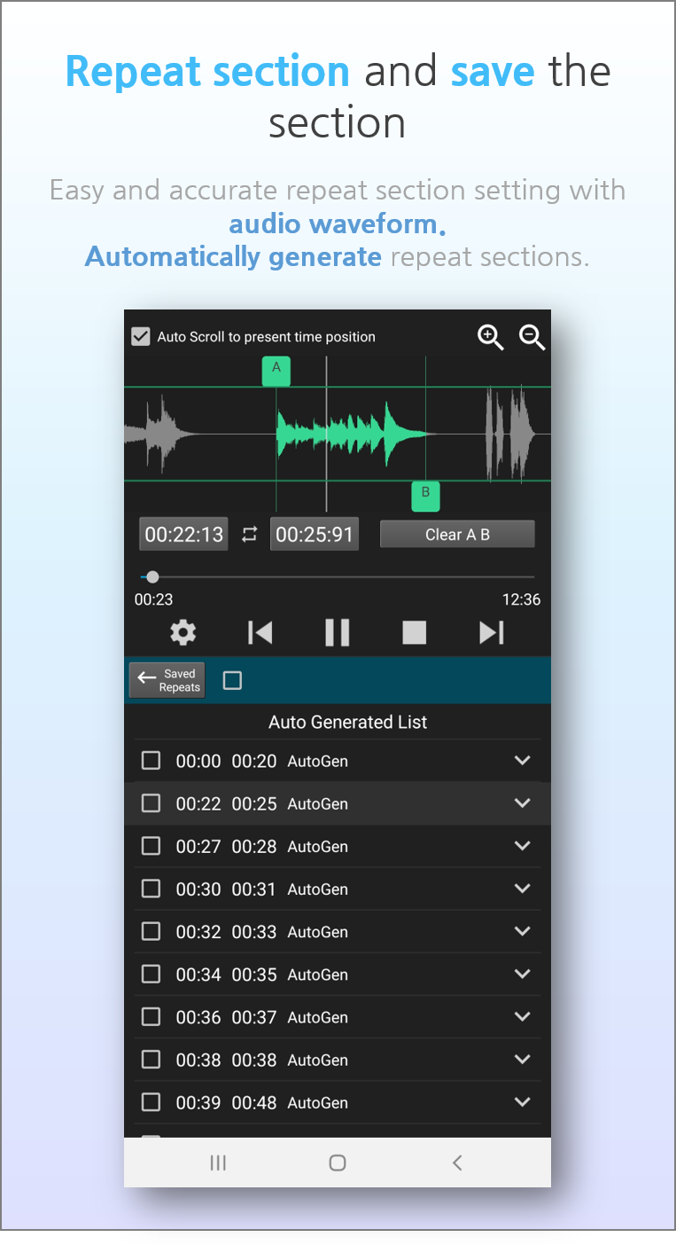Expand the 00:34 00:35 row chevron

point(523,974)
